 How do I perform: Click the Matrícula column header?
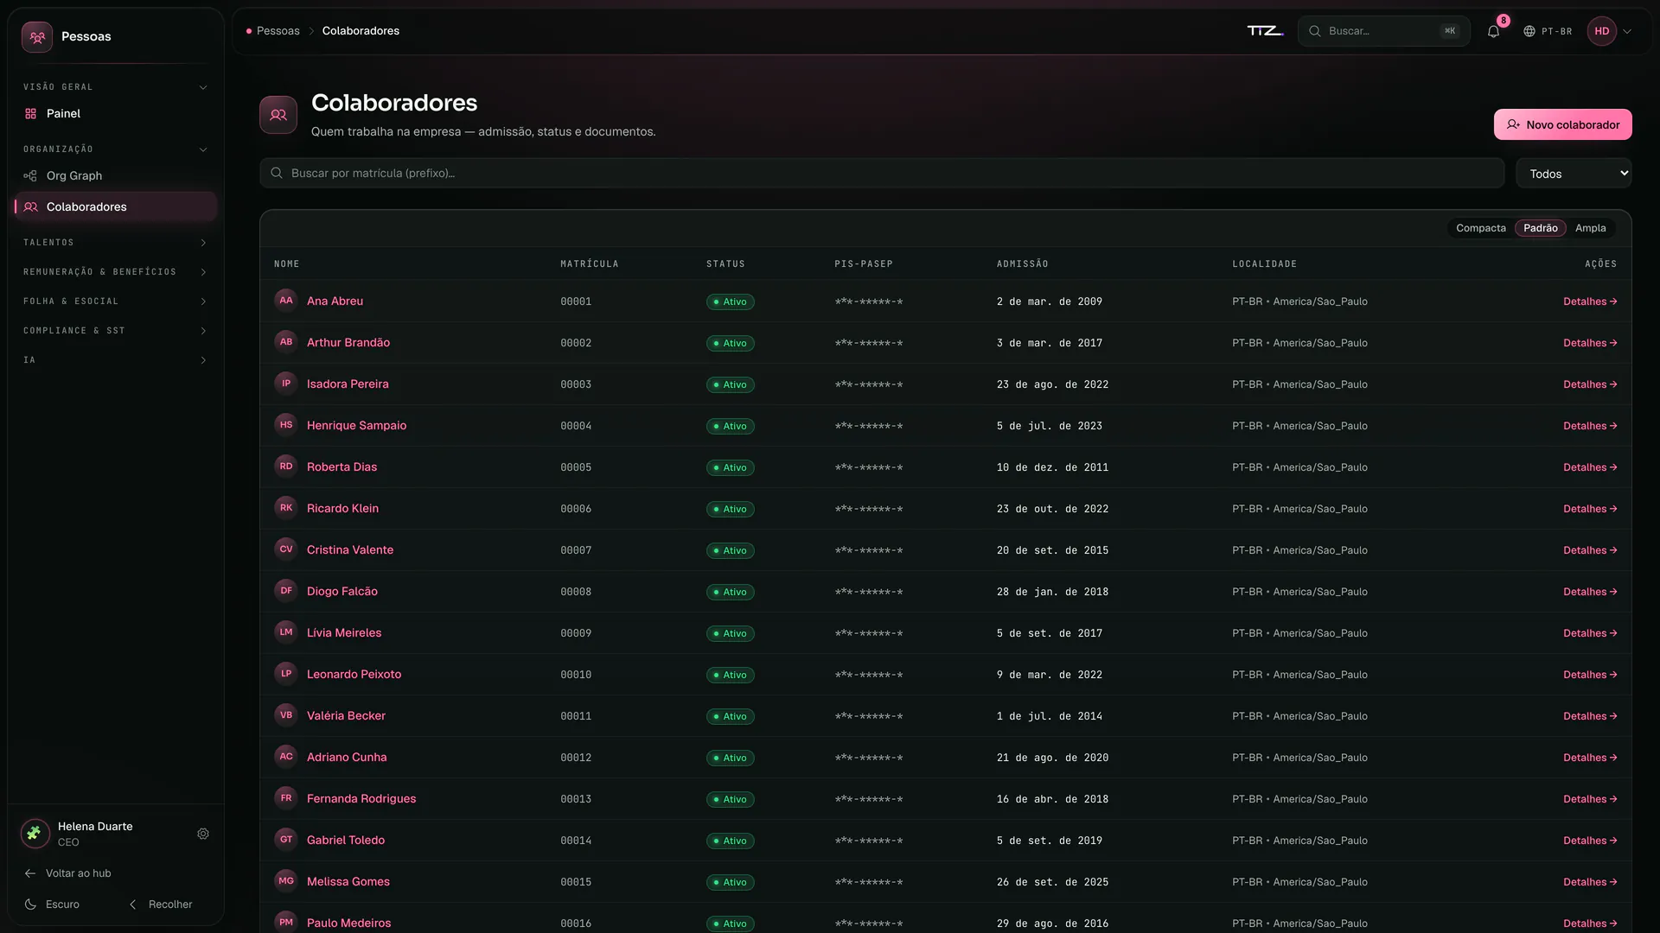(589, 264)
